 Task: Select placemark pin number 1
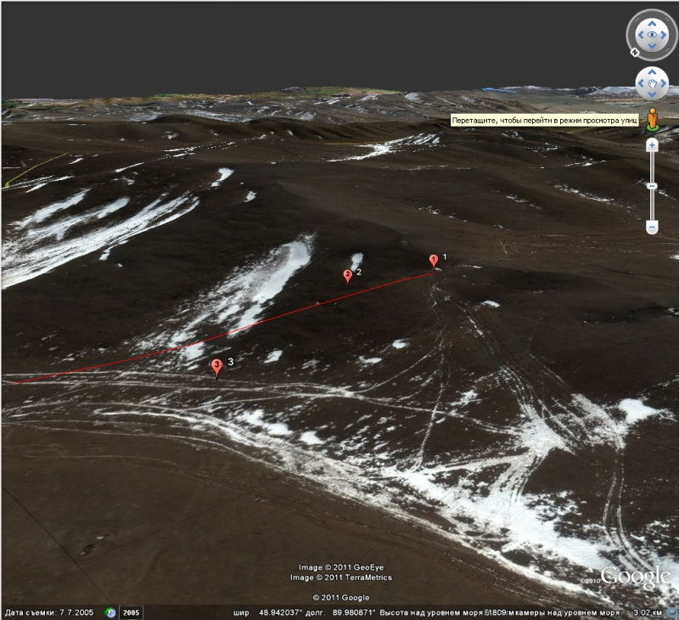[x=434, y=260]
